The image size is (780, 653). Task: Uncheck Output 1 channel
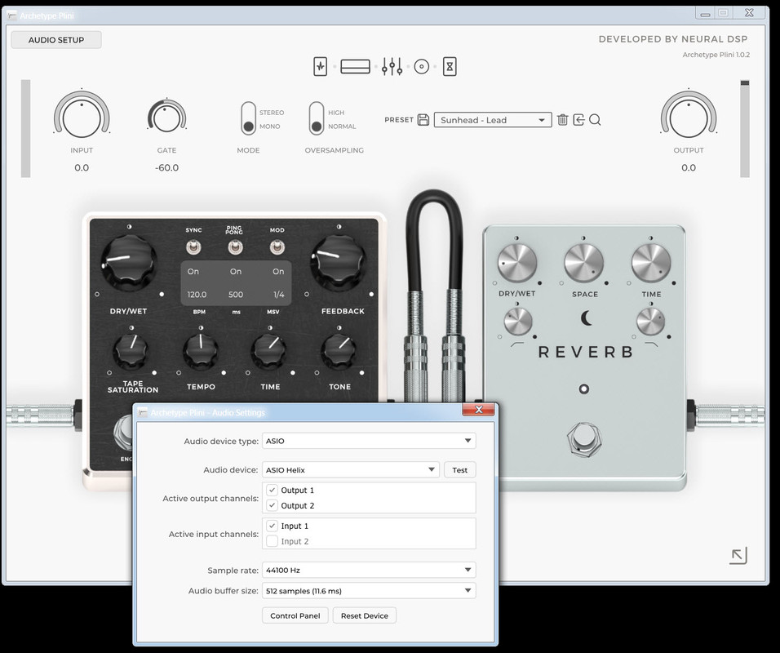point(272,491)
